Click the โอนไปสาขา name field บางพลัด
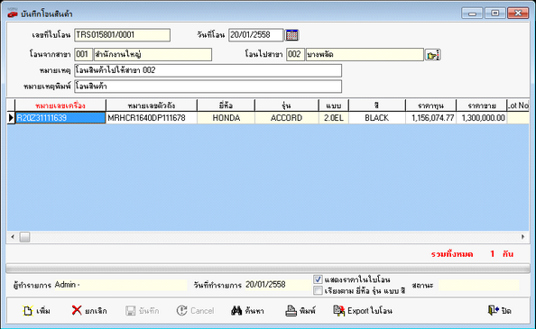The width and height of the screenshot is (536, 329). [365, 55]
